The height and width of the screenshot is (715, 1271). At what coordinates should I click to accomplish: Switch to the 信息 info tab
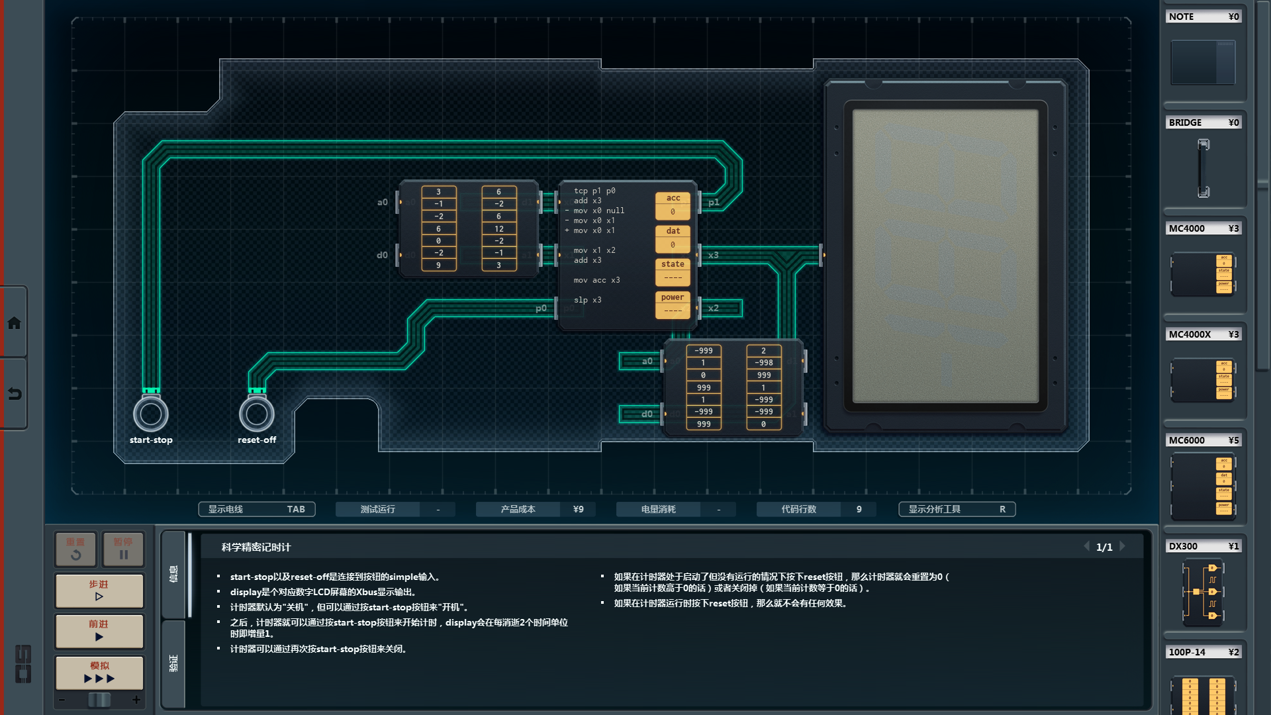click(173, 574)
